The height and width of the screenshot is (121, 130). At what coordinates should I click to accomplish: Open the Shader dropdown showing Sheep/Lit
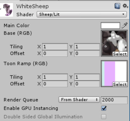(x=82, y=14)
